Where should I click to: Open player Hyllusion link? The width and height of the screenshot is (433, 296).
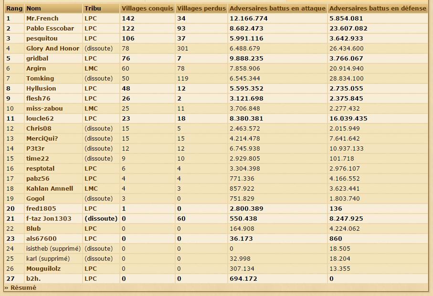click(x=41, y=89)
